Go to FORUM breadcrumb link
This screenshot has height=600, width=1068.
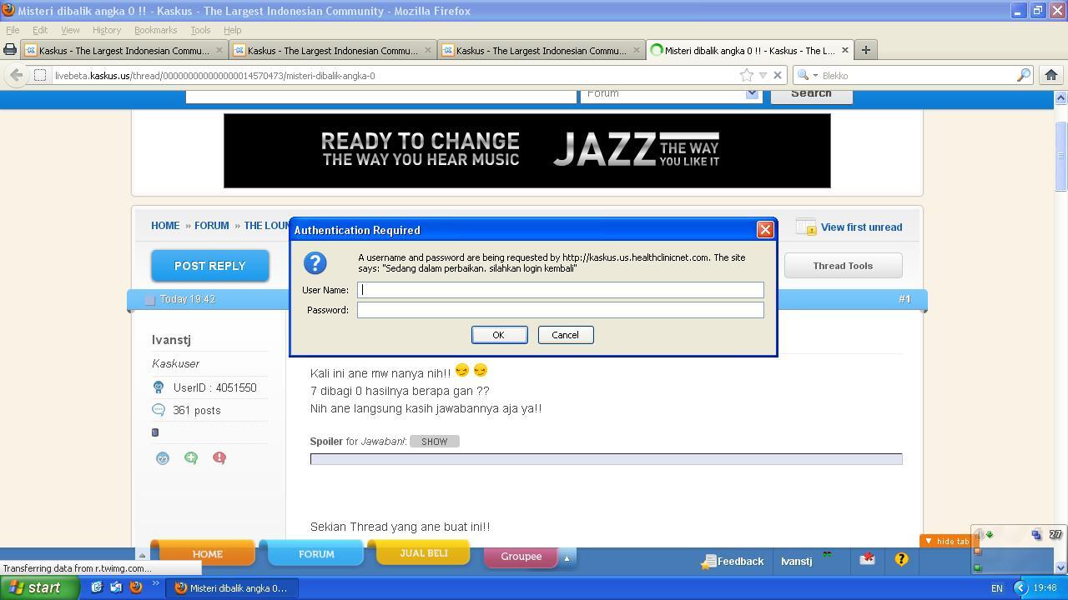coord(212,226)
